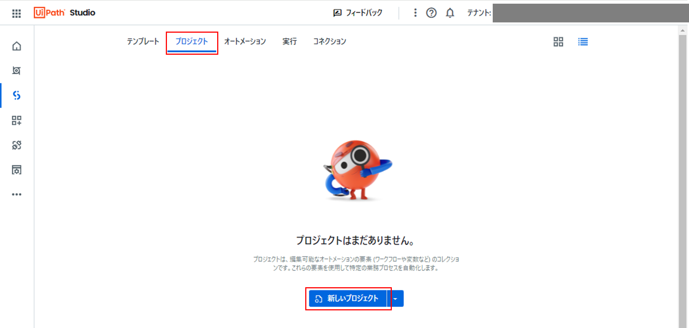Open the notifications bell icon
689x328 pixels.
tap(450, 13)
